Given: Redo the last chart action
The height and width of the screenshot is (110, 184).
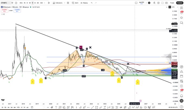Looking at the screenshot, I should tap(96, 3).
